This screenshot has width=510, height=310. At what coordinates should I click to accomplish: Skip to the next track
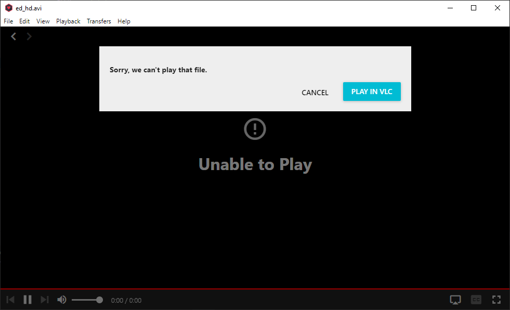click(x=45, y=300)
